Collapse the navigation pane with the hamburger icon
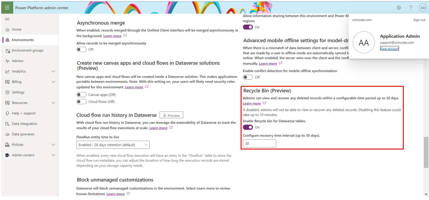This screenshot has height=200, width=429. point(7,19)
